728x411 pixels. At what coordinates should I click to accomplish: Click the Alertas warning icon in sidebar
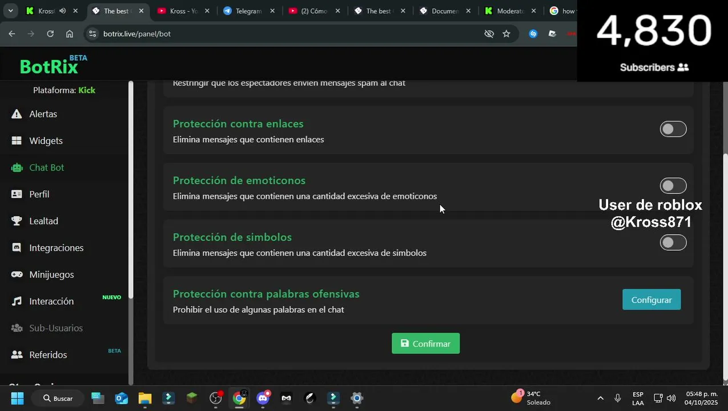(17, 114)
